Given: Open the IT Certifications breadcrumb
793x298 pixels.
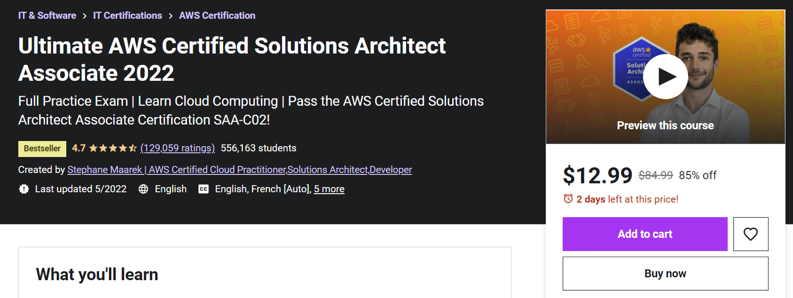Looking at the screenshot, I should click(x=127, y=16).
